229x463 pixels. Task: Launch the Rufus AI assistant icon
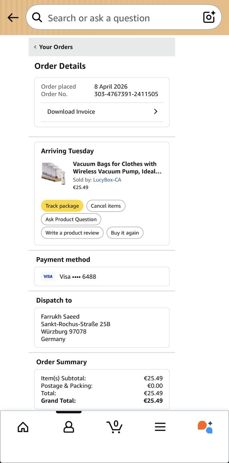(x=205, y=427)
